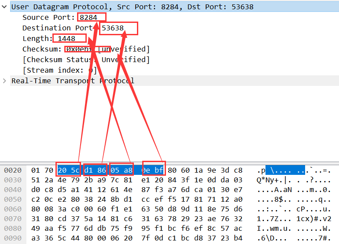Image resolution: width=339 pixels, height=244 pixels.
Task: Click offset 0090 in hex pane
Action: (13, 238)
